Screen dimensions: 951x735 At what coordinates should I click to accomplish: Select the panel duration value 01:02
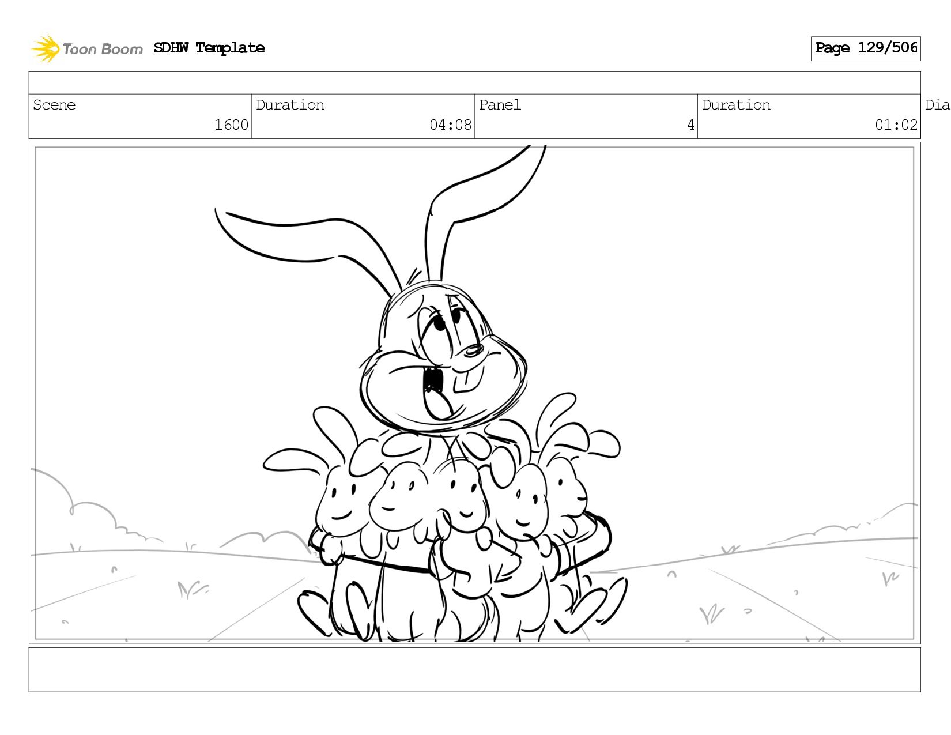click(896, 125)
